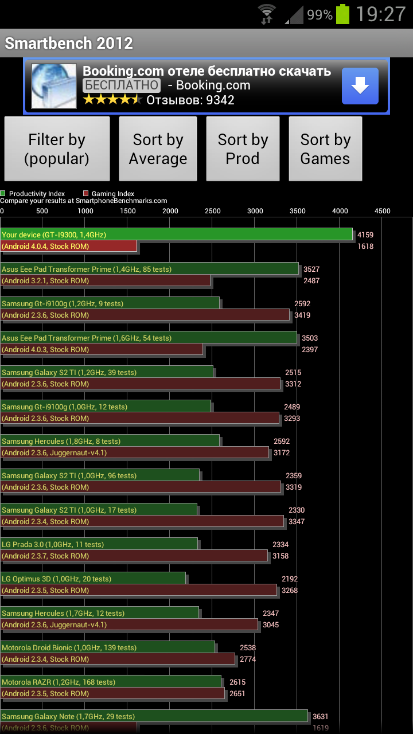Tap the battery indicator icon
413x734 pixels.
click(x=342, y=14)
